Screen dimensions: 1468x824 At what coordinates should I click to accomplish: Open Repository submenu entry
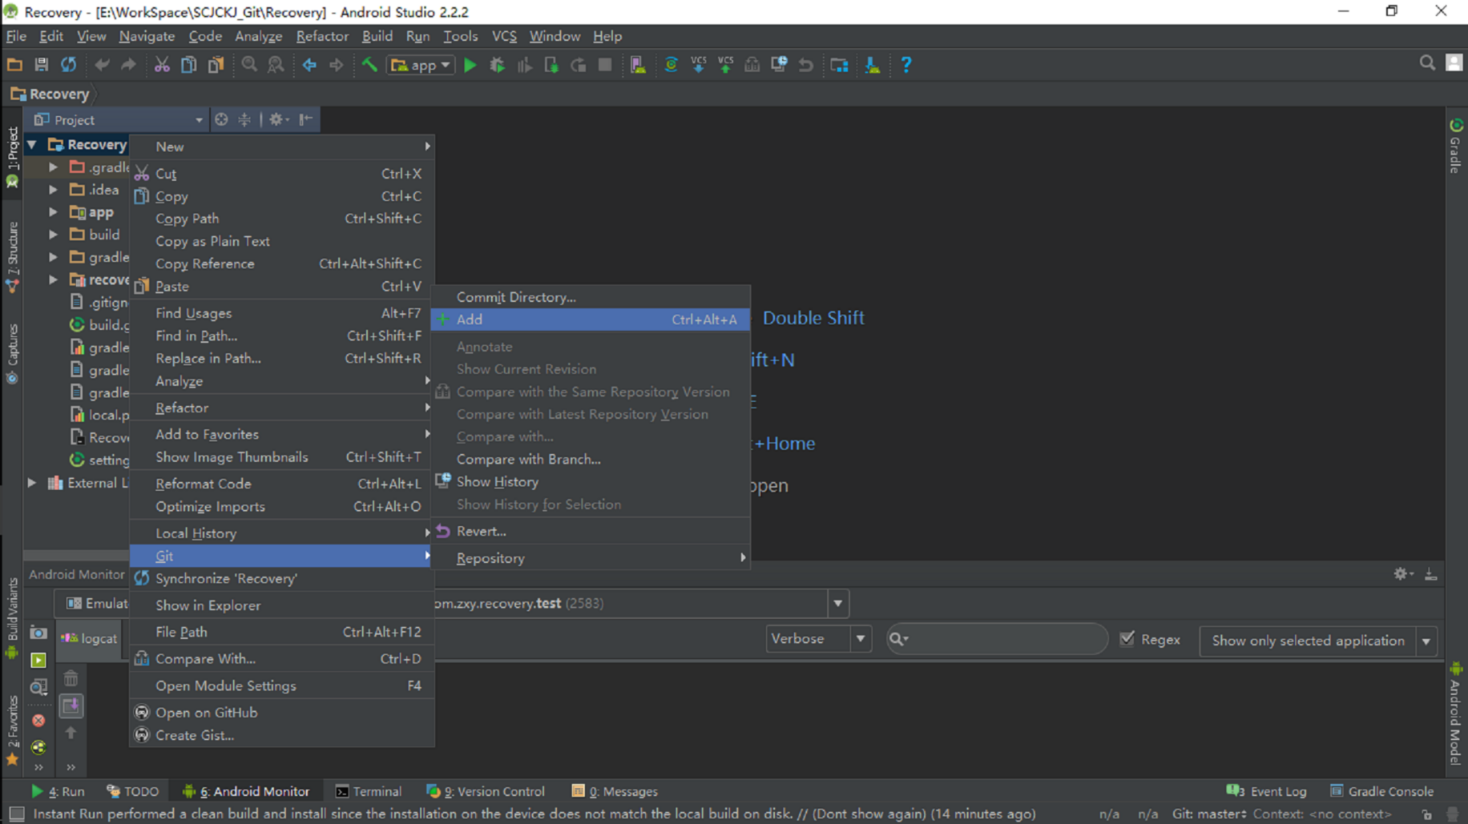click(x=590, y=558)
